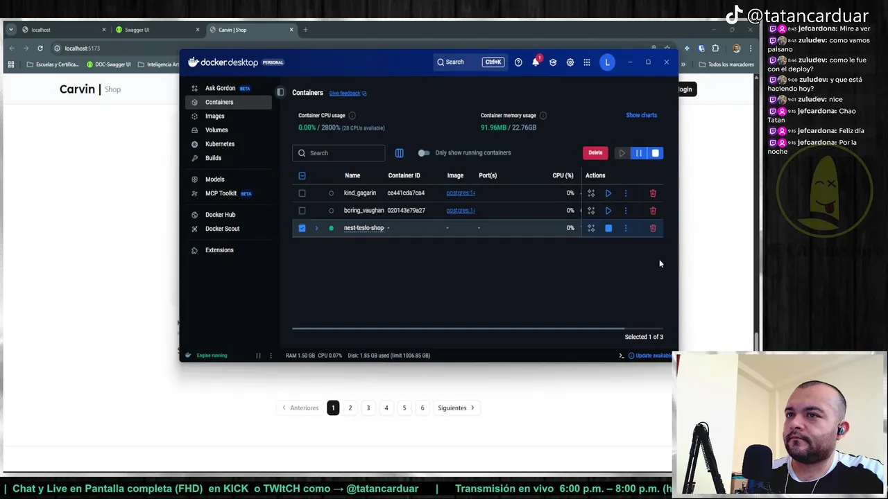888x499 pixels.
Task: Click the Containers sidebar icon
Action: pyautogui.click(x=194, y=102)
